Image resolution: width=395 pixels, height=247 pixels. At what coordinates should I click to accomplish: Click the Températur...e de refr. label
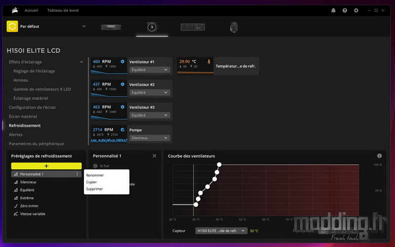point(236,66)
